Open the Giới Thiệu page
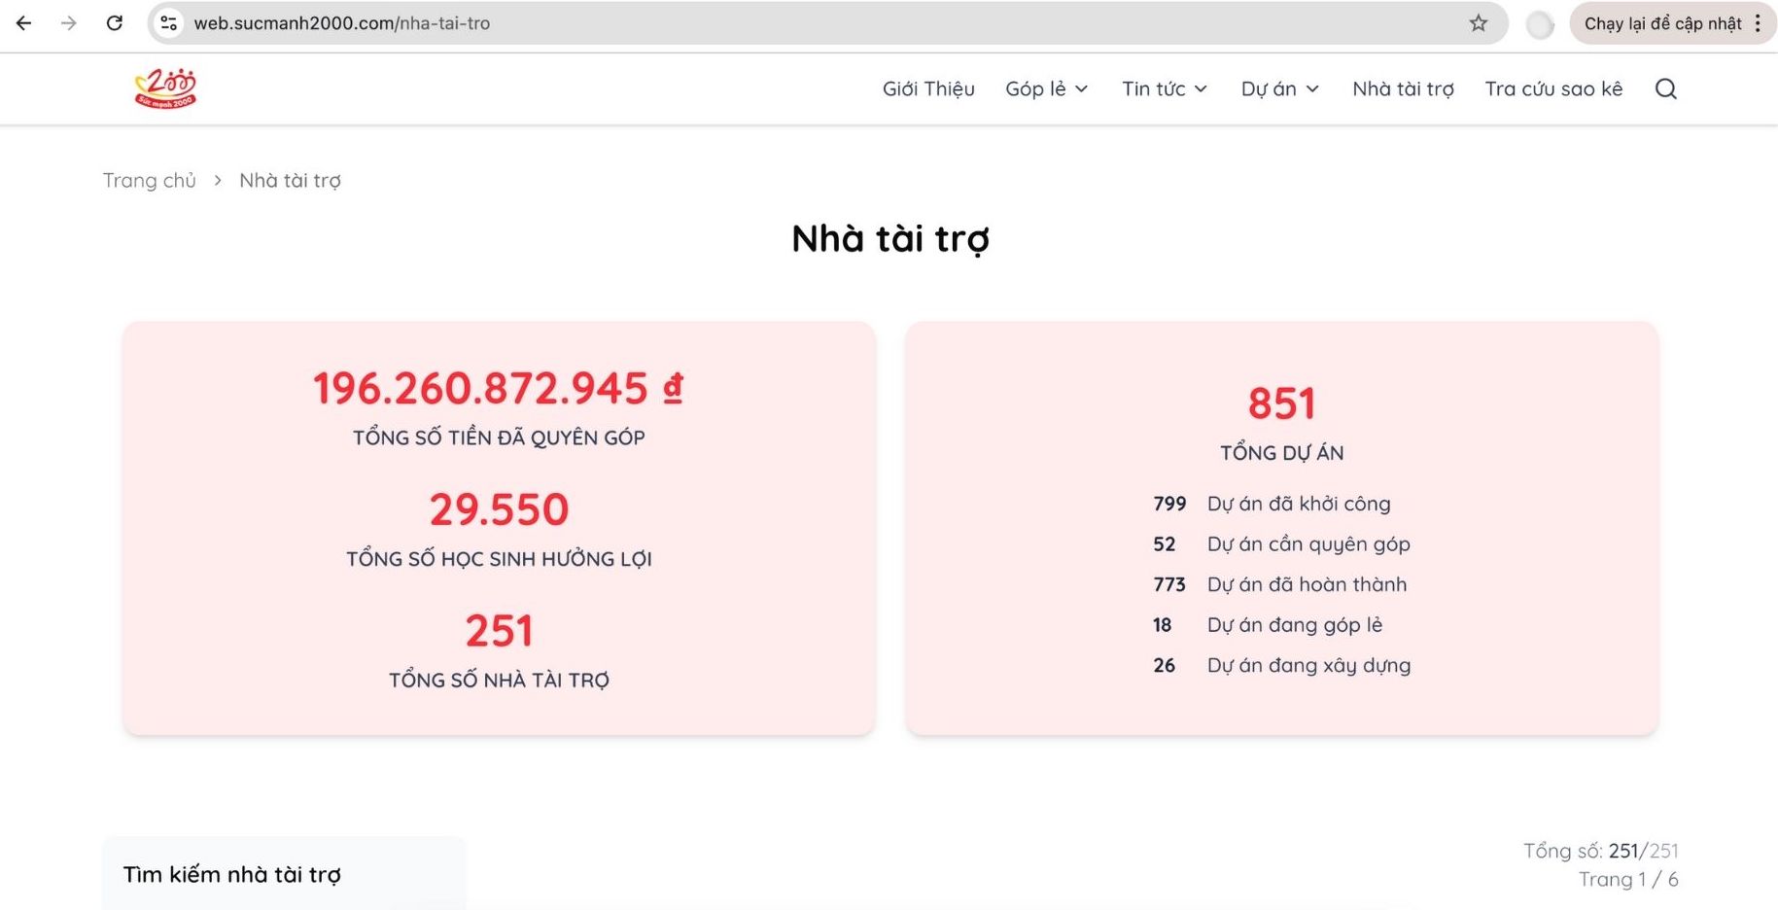The width and height of the screenshot is (1778, 910). point(928,88)
